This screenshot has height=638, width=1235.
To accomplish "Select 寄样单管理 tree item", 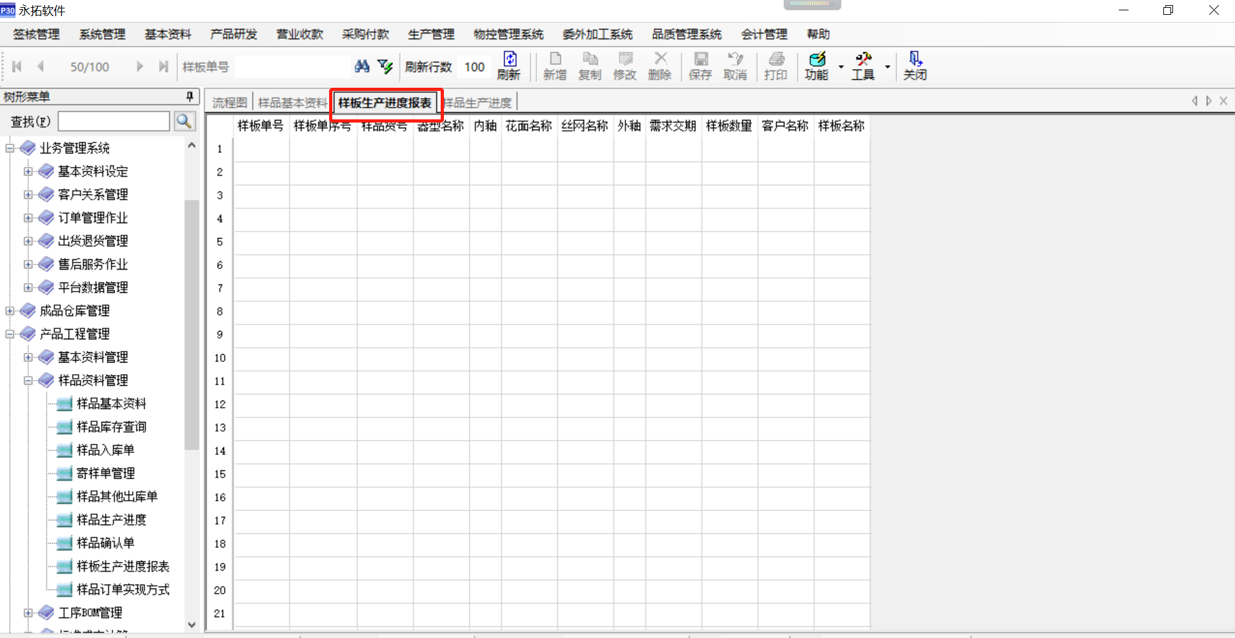I will (105, 474).
